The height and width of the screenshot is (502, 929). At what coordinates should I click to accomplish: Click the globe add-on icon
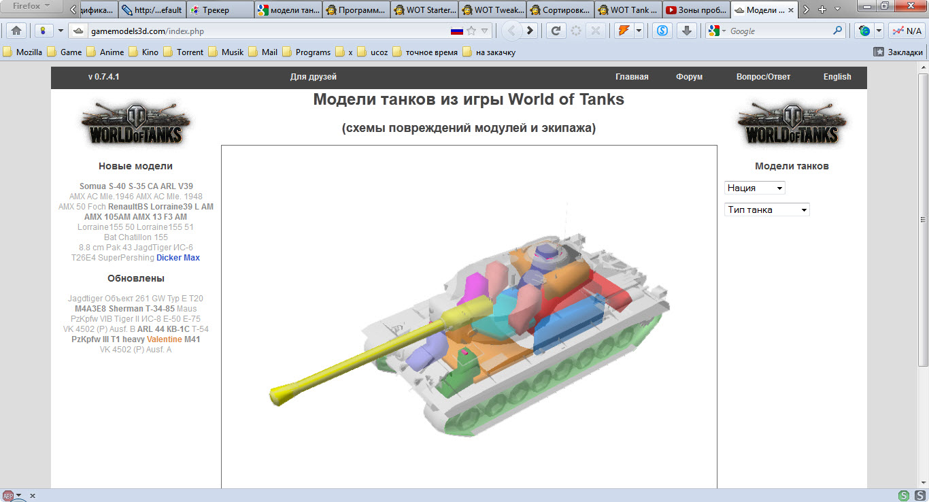coord(864,31)
